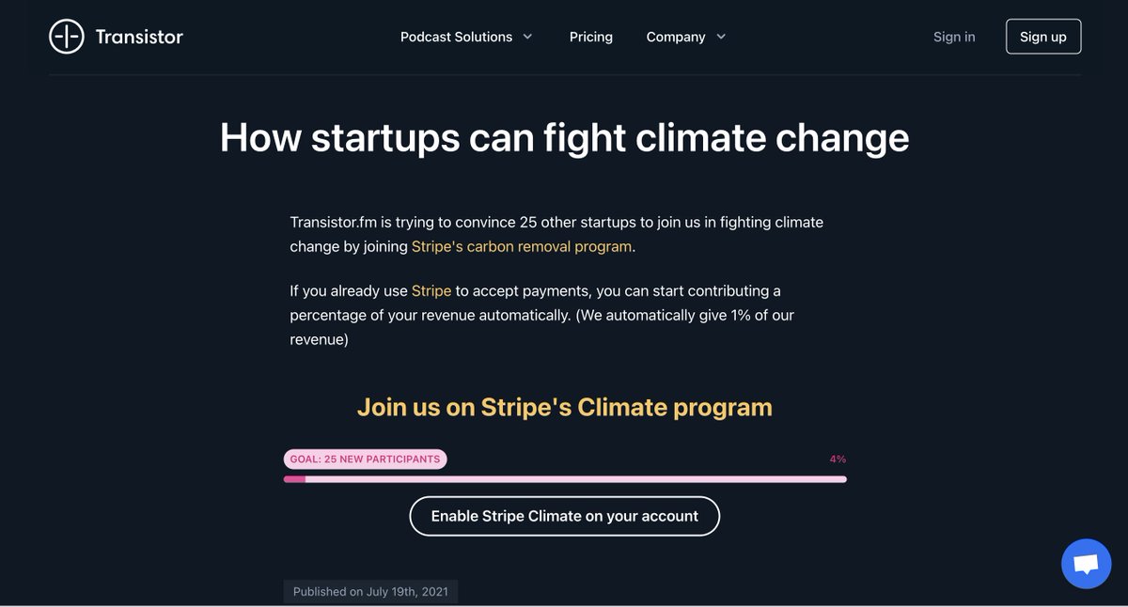Click the dark pink filled progress segment
Image resolution: width=1128 pixels, height=607 pixels.
click(x=294, y=479)
